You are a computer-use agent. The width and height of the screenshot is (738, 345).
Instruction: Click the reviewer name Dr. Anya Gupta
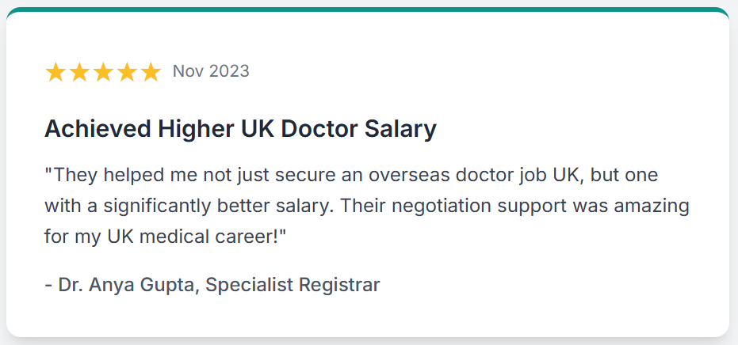[x=127, y=286]
